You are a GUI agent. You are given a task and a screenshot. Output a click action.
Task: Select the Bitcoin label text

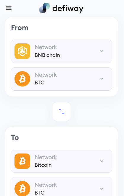click(43, 165)
